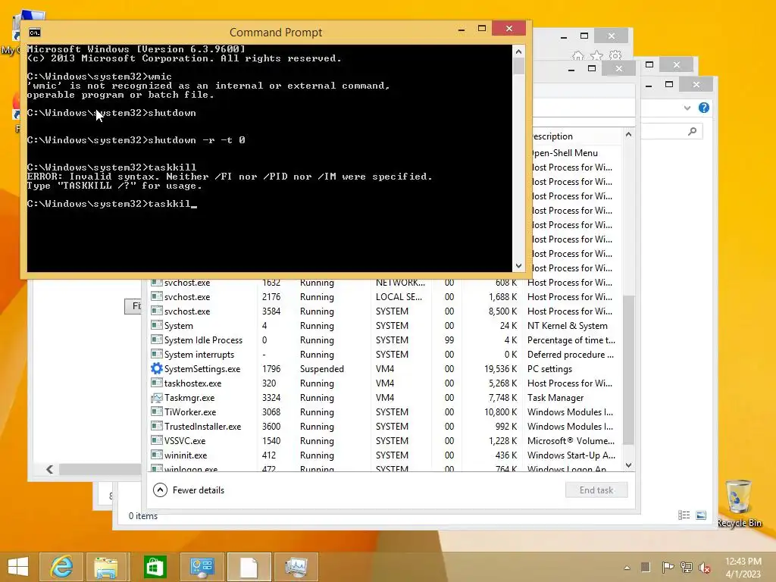
Task: Click NT Kernel & System description
Action: (567, 326)
